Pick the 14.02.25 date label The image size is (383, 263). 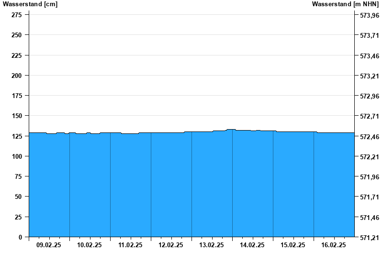point(252,245)
